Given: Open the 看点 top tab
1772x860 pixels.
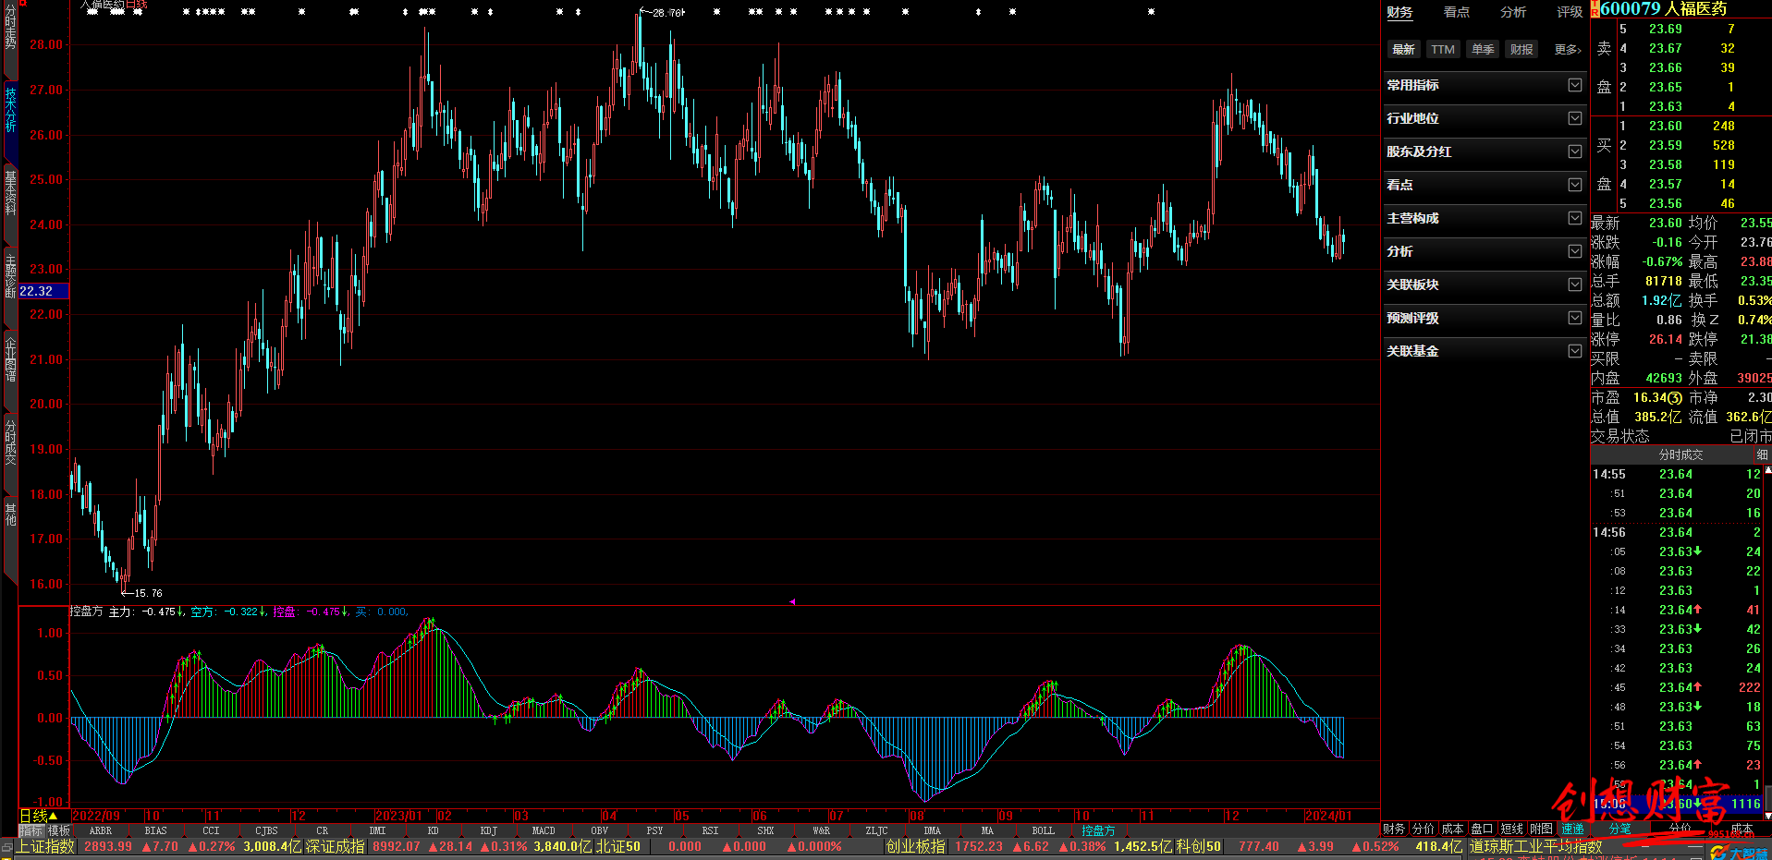Looking at the screenshot, I should pos(1457,12).
